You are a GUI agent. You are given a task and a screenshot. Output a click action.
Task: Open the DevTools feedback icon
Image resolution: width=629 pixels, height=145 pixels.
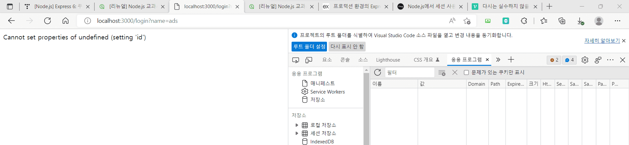[598, 60]
